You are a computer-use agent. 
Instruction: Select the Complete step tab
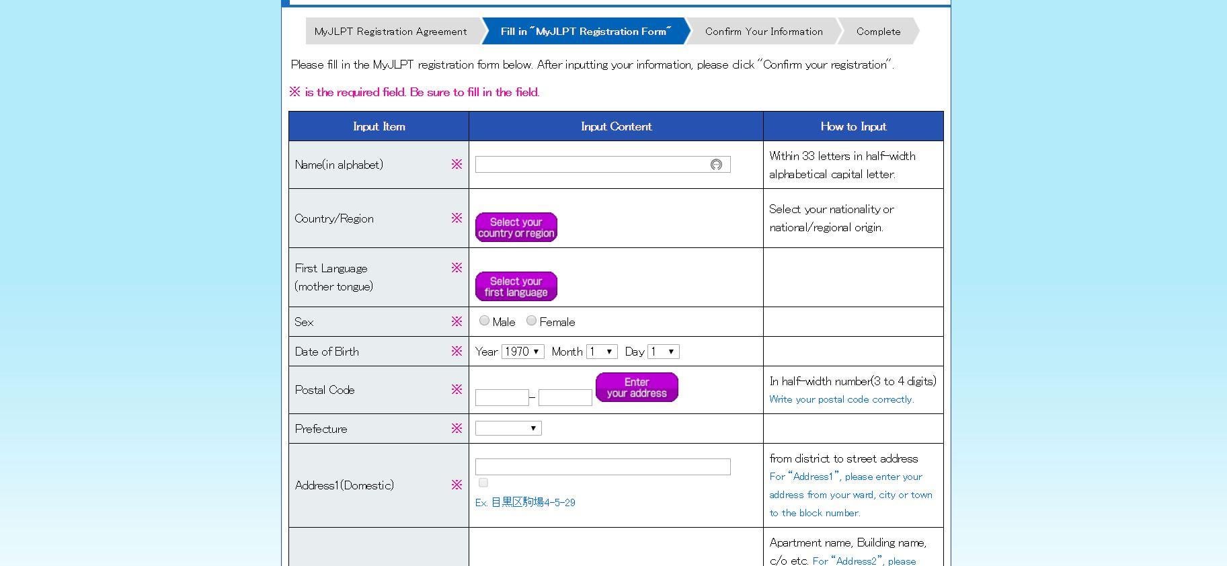878,32
